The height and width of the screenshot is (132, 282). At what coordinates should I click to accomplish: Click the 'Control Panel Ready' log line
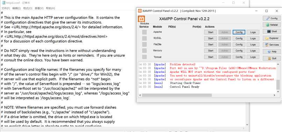click(184, 87)
